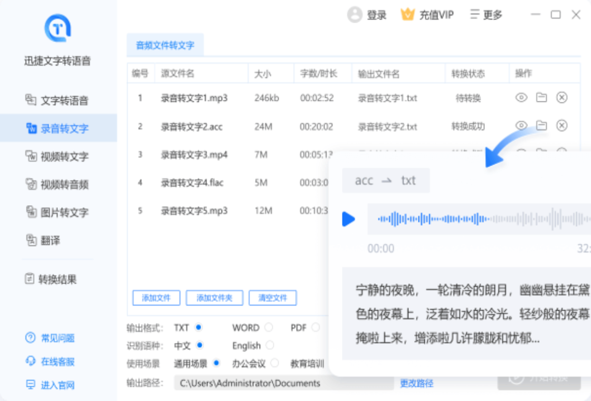Click the acc → txt format label
The image size is (591, 401).
click(x=386, y=180)
